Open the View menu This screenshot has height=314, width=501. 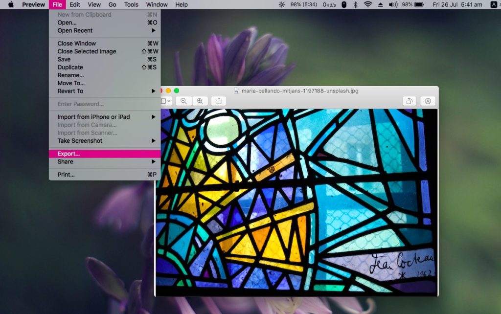point(94,4)
